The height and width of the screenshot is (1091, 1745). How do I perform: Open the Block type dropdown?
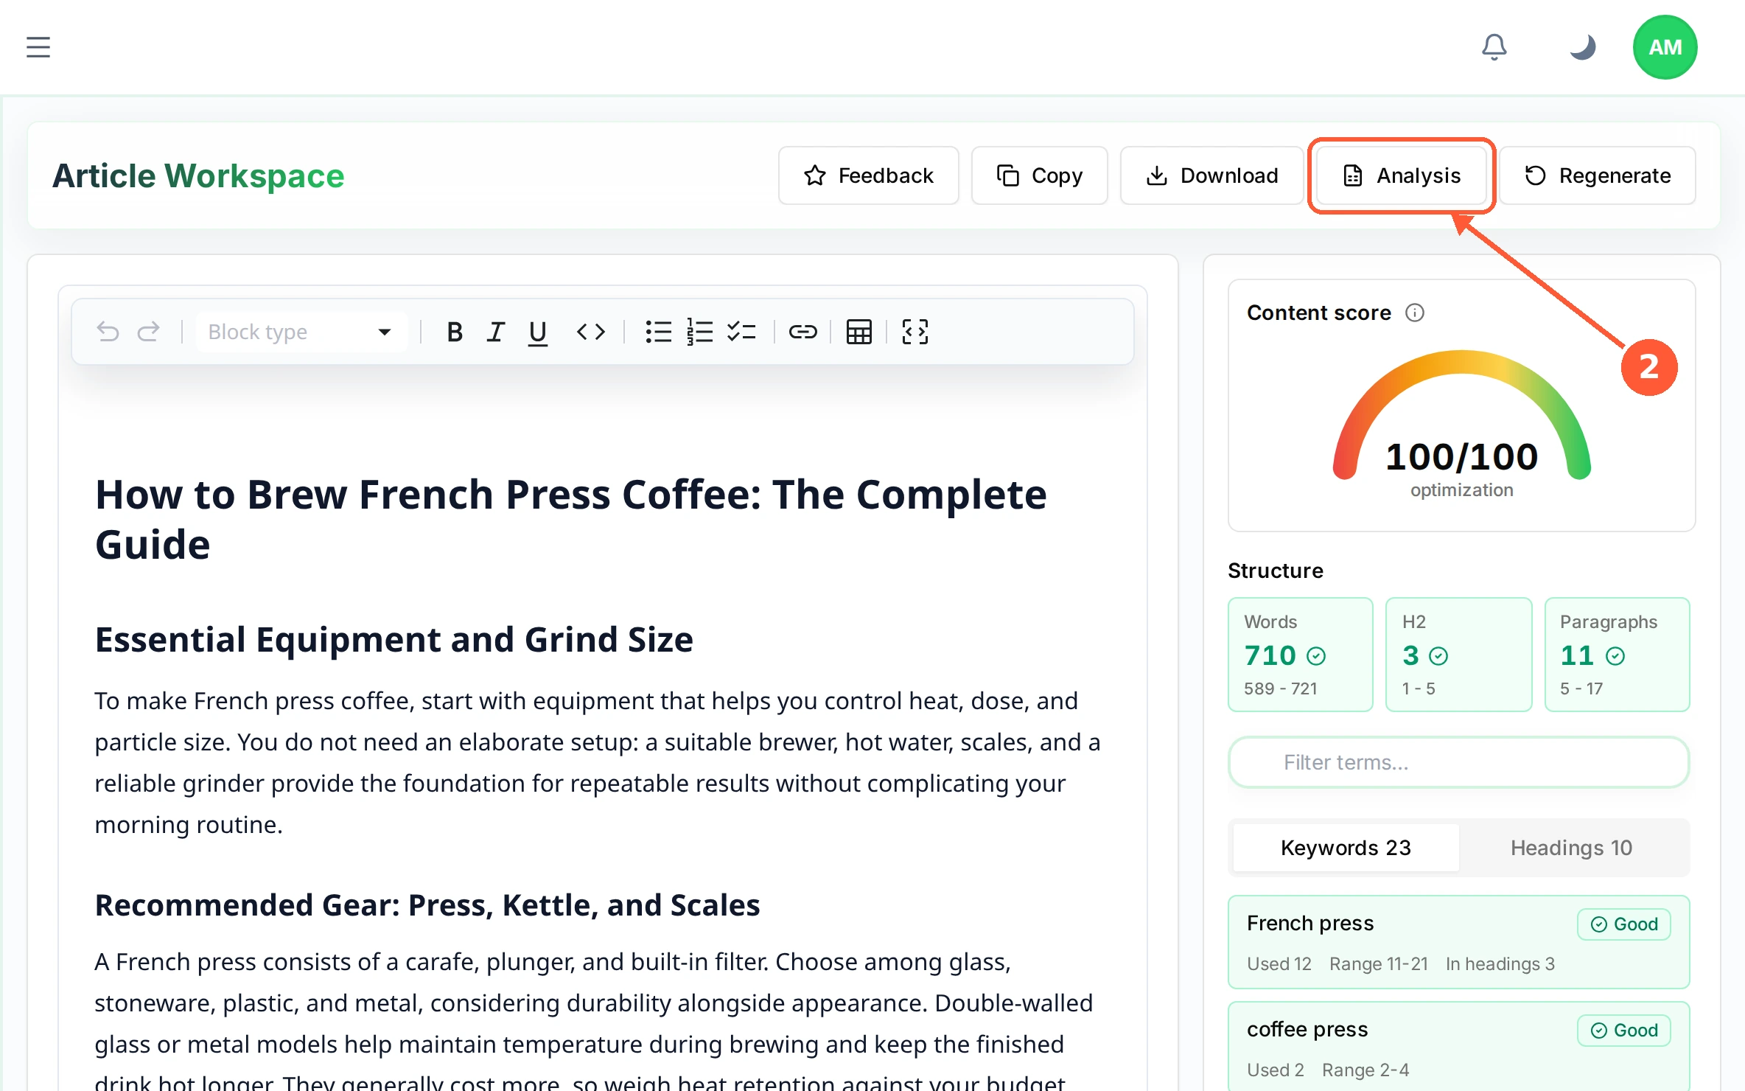(x=301, y=332)
